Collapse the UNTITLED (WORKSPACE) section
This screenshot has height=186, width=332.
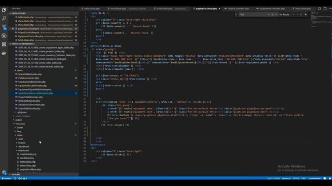44,44
